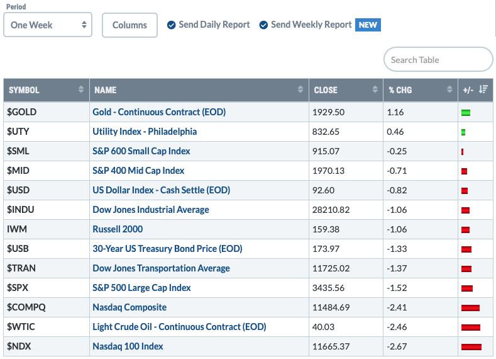Screen dimensions: 496x359
Task: Click the Columns button
Action: tap(130, 25)
